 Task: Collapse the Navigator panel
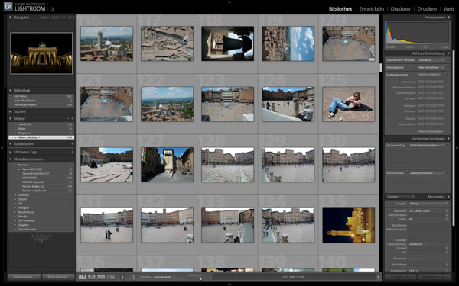click(11, 18)
